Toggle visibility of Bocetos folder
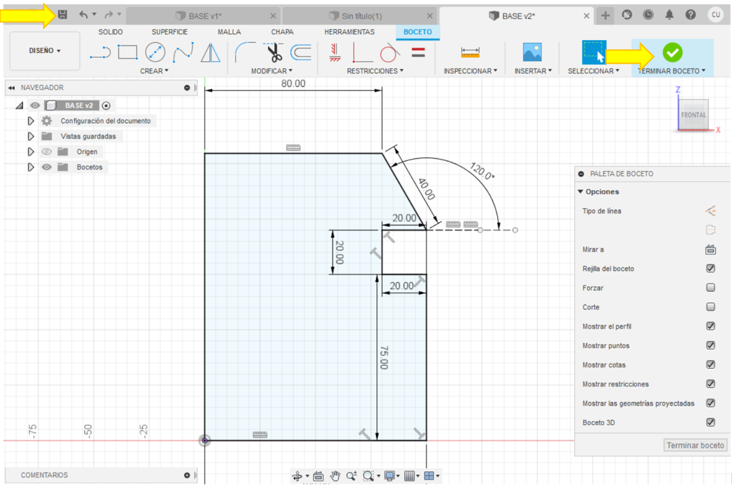Image resolution: width=738 pixels, height=489 pixels. point(47,167)
